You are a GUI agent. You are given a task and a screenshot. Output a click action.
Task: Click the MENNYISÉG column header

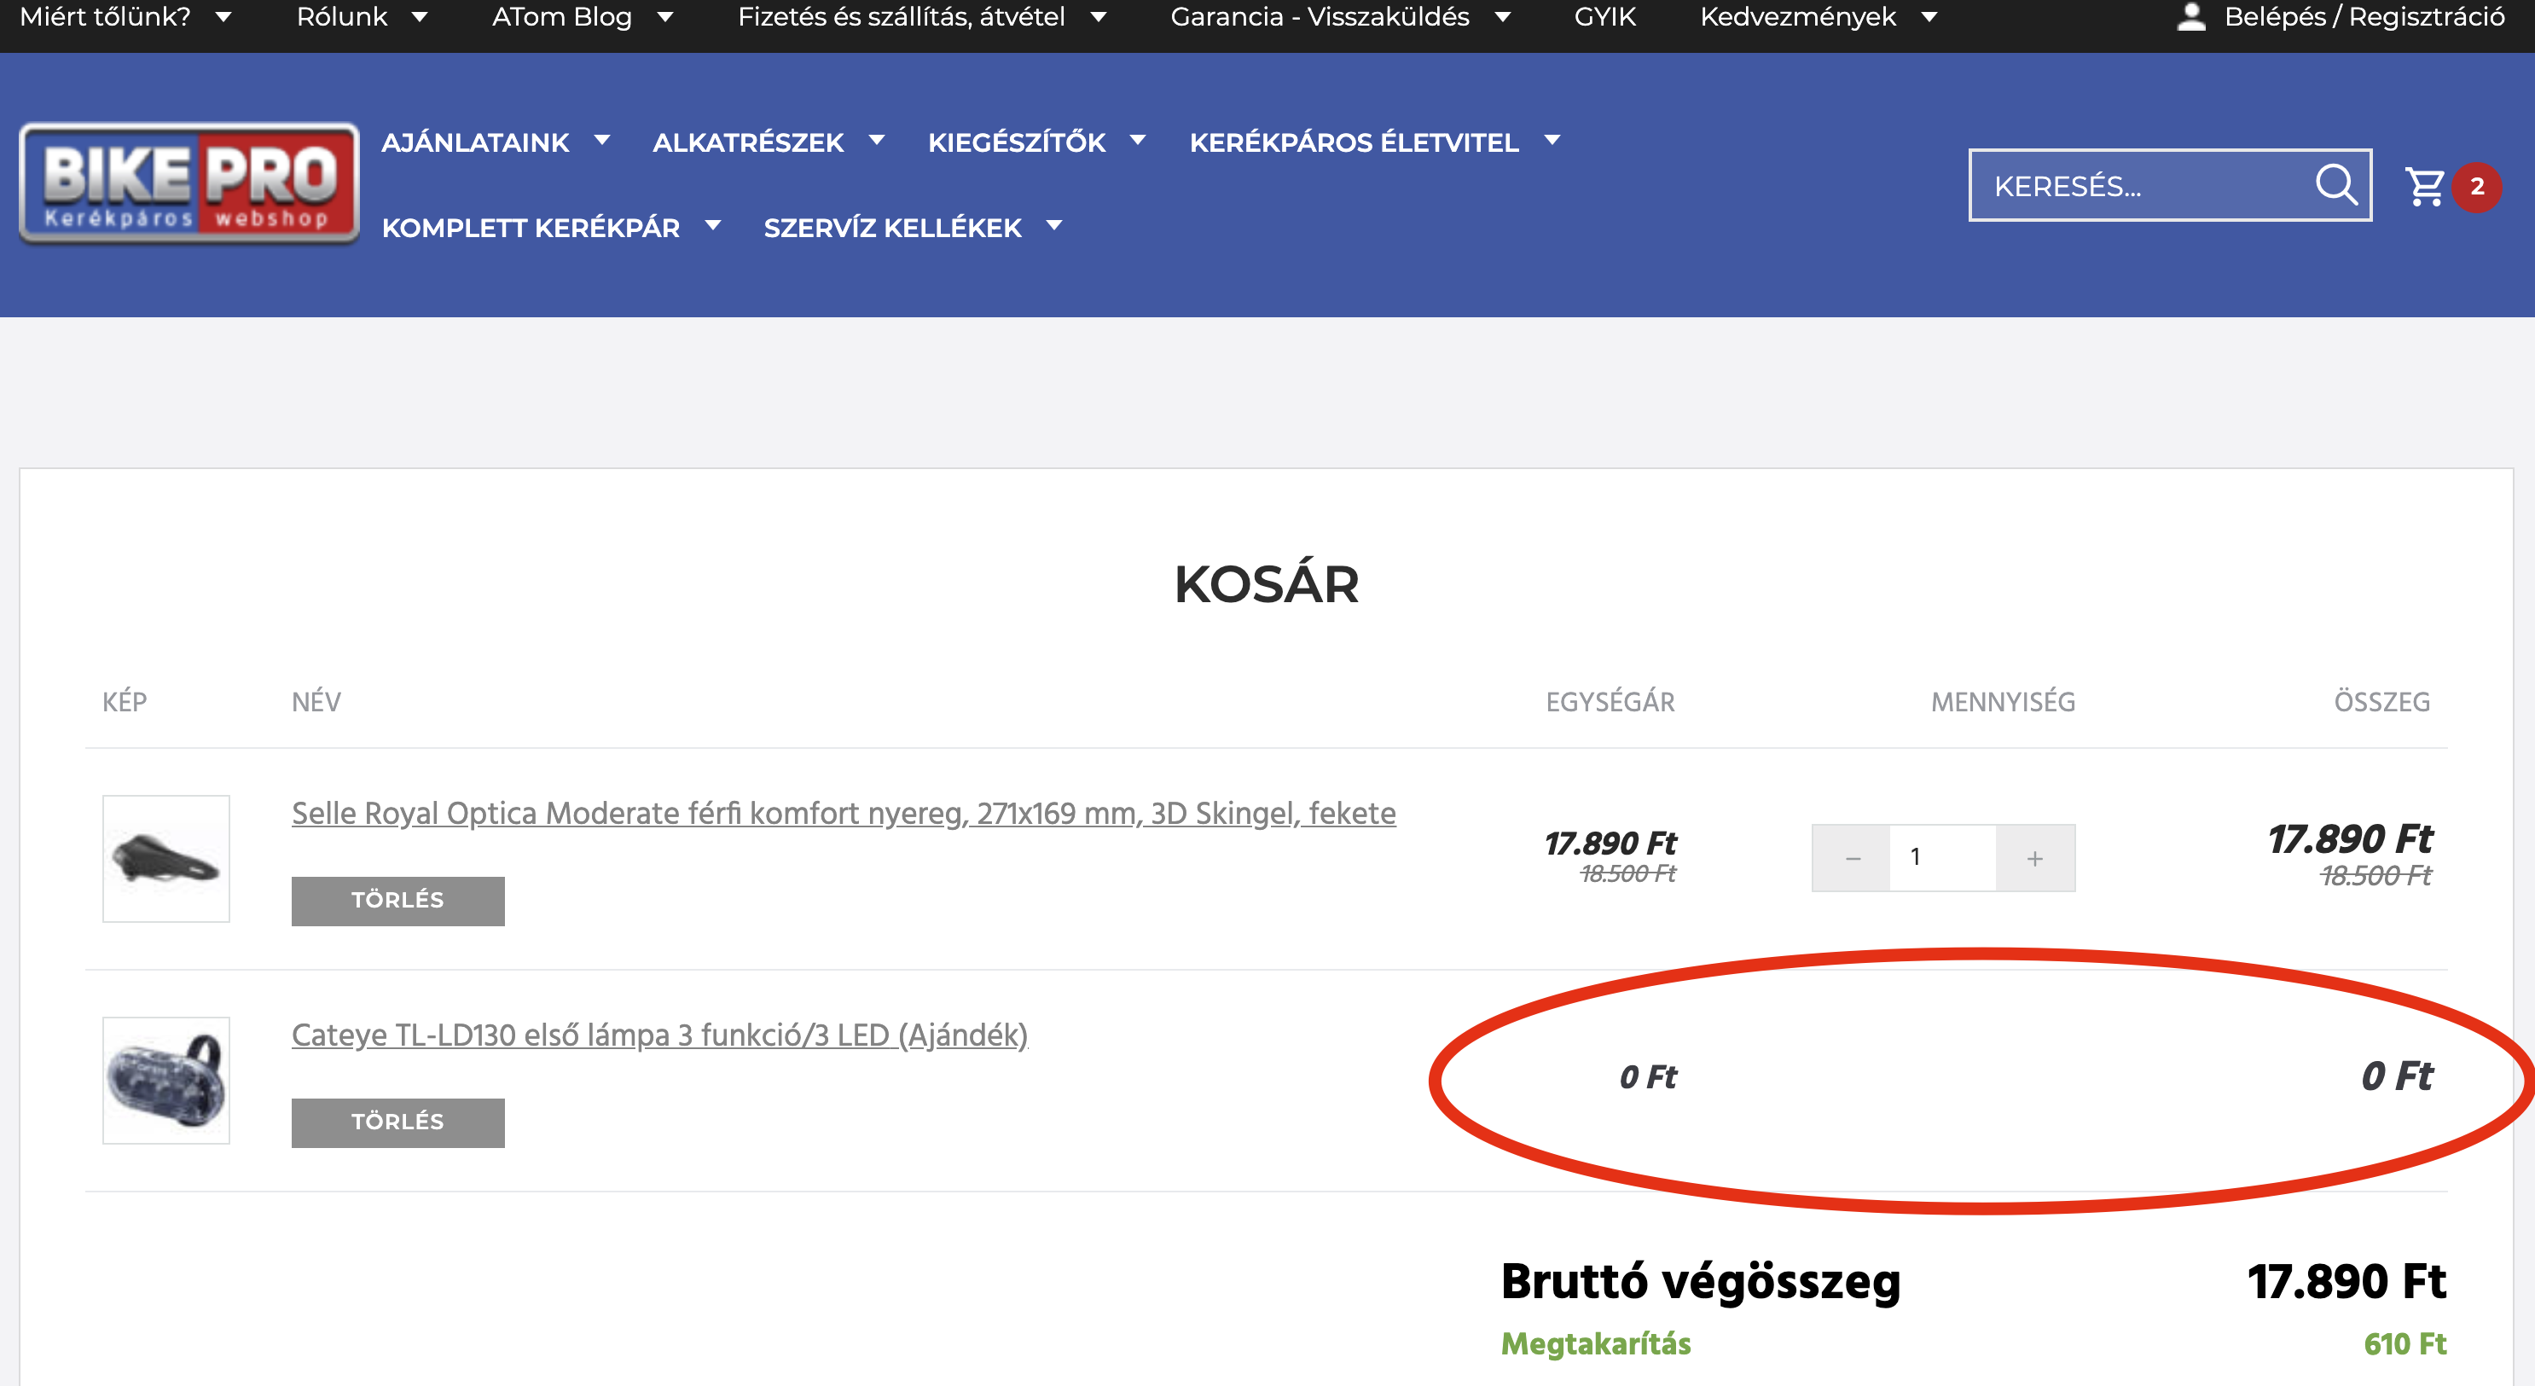(2003, 702)
